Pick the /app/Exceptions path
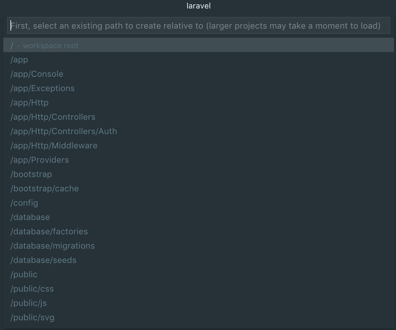The image size is (396, 330). 43,89
